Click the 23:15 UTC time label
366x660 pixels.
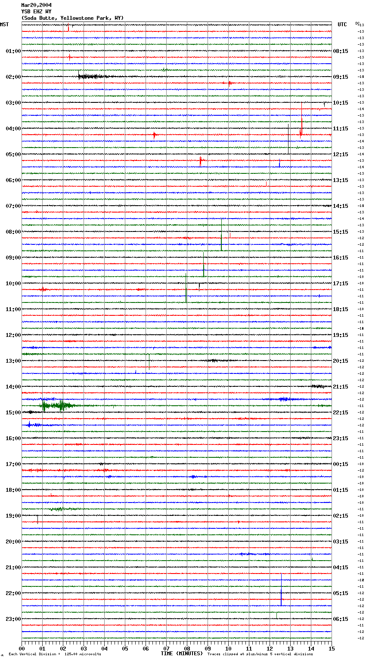click(341, 438)
